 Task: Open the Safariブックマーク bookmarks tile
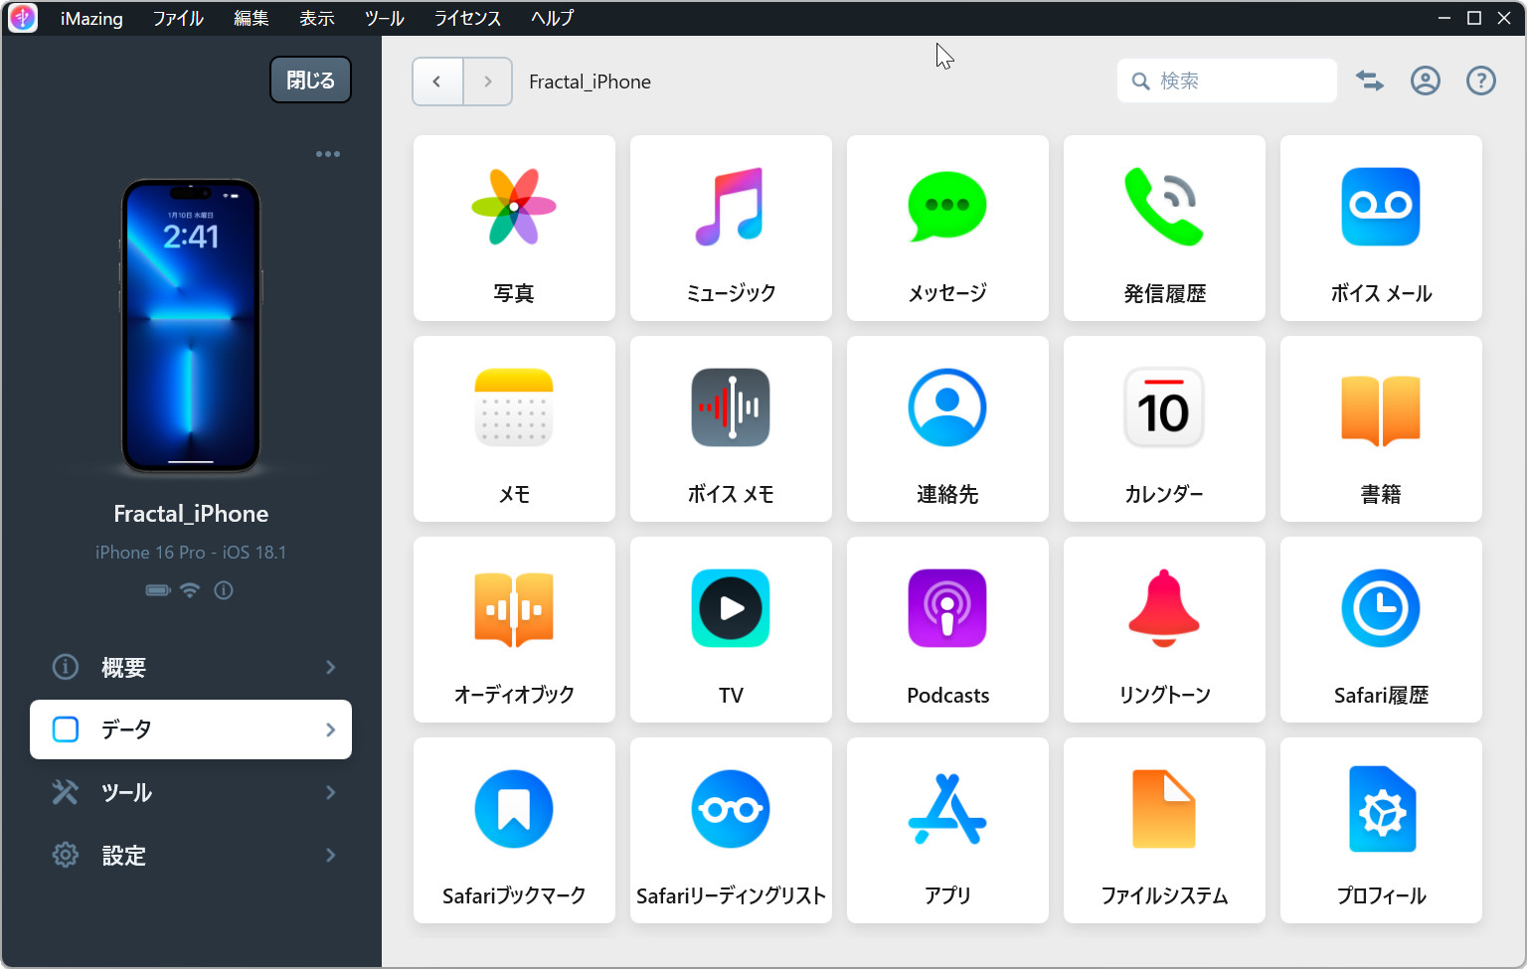(x=514, y=830)
